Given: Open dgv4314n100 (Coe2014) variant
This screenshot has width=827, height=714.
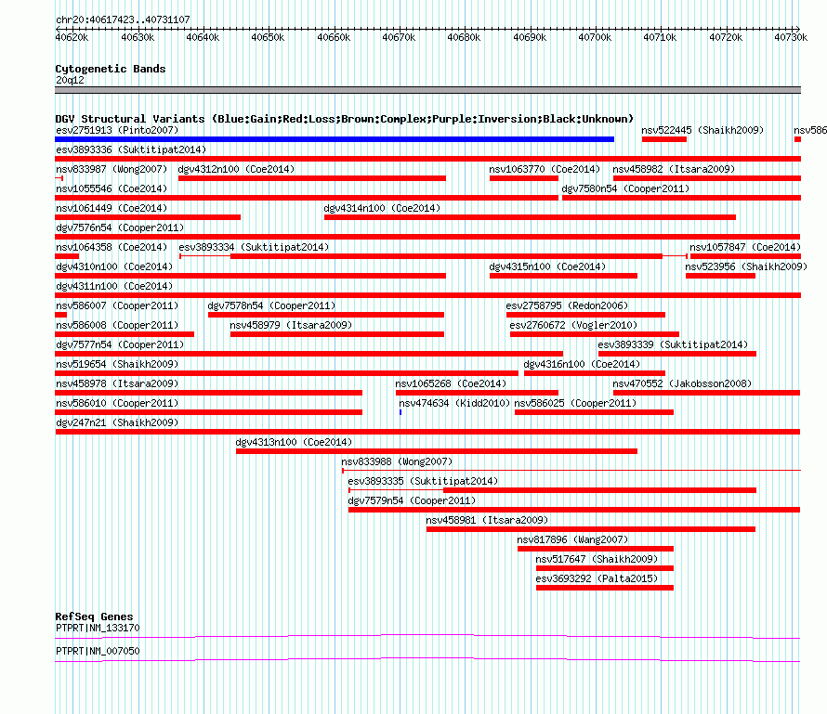Looking at the screenshot, I should [382, 208].
